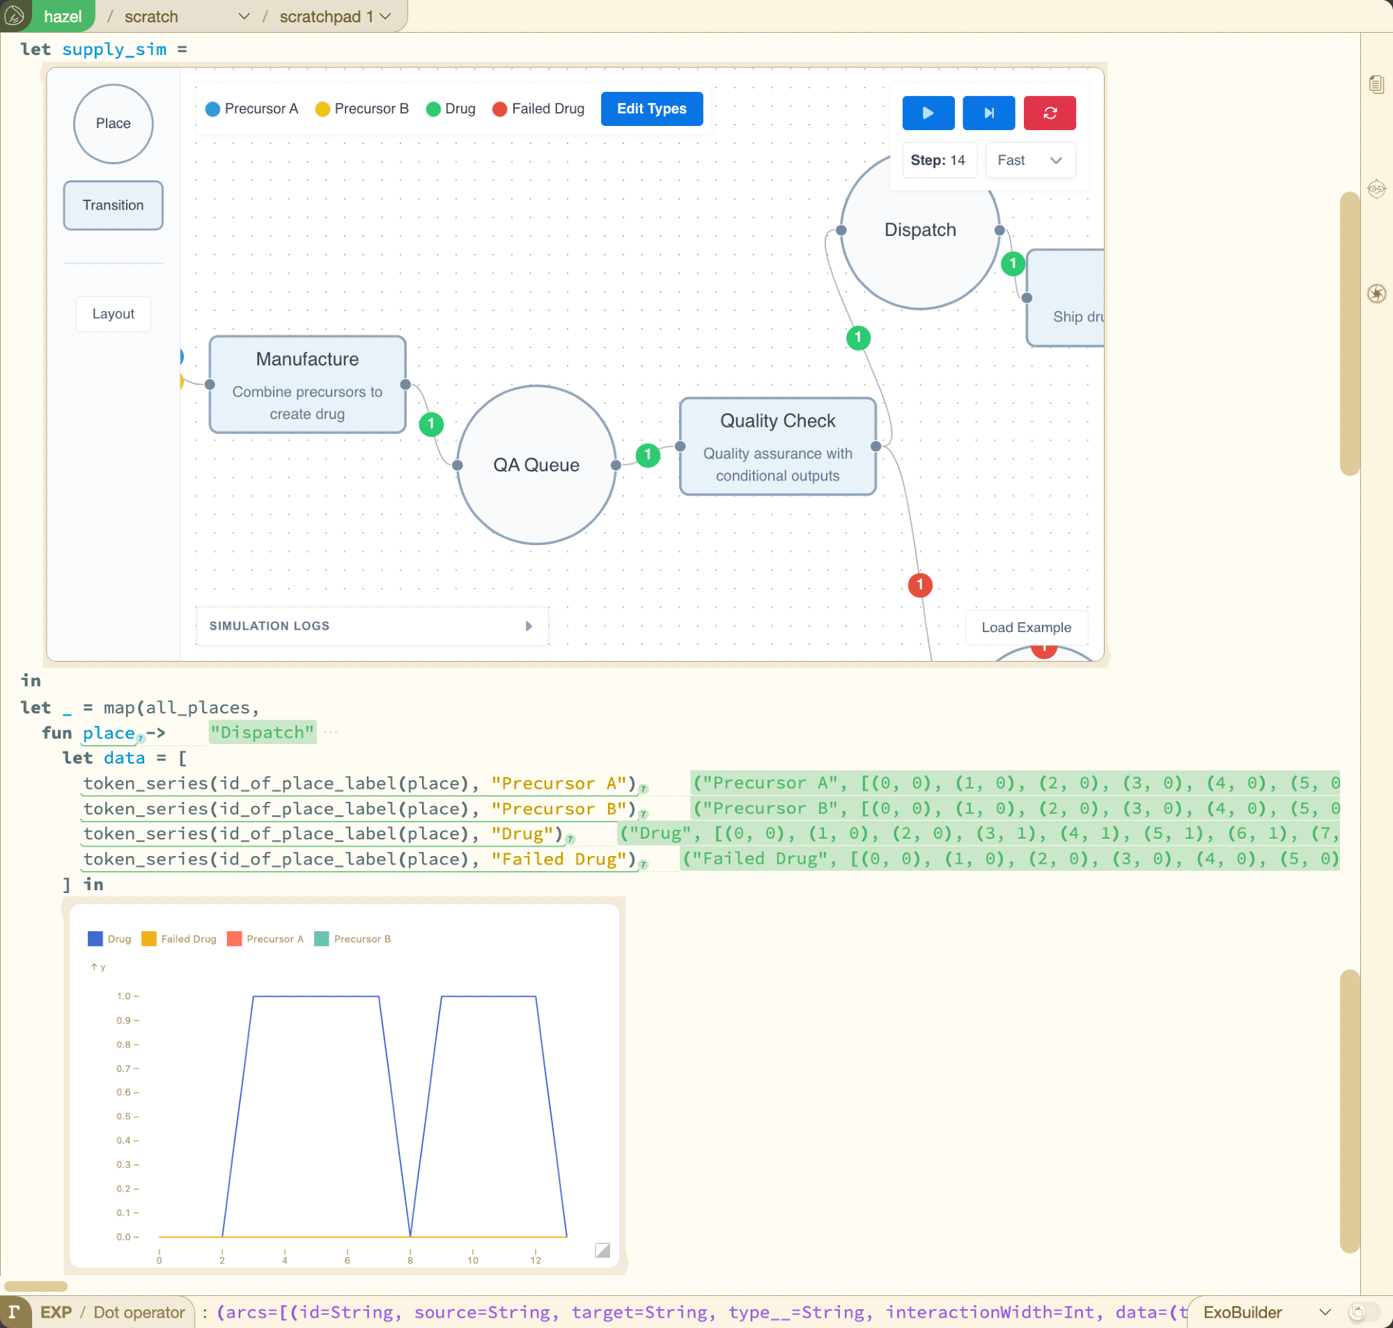Click the Precursor A chart color swatch
Image resolution: width=1393 pixels, height=1328 pixels.
tap(234, 939)
